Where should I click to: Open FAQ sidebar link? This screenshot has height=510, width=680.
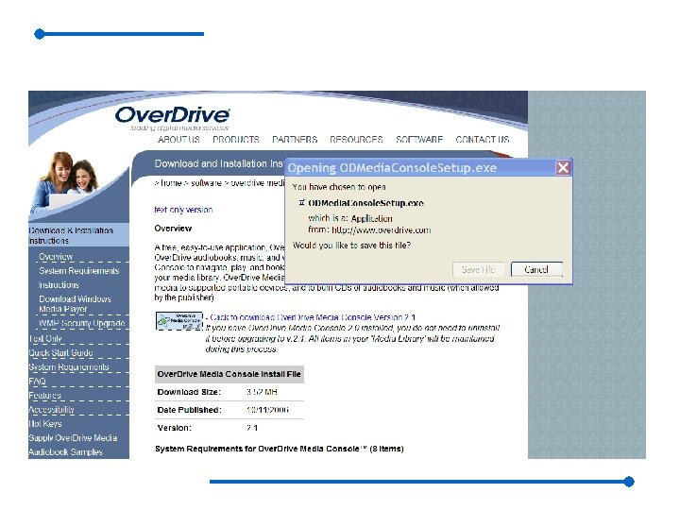pos(37,382)
